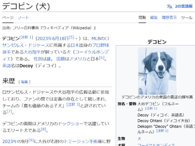
Task: Follow the 性別 link
Action: pos(38,59)
